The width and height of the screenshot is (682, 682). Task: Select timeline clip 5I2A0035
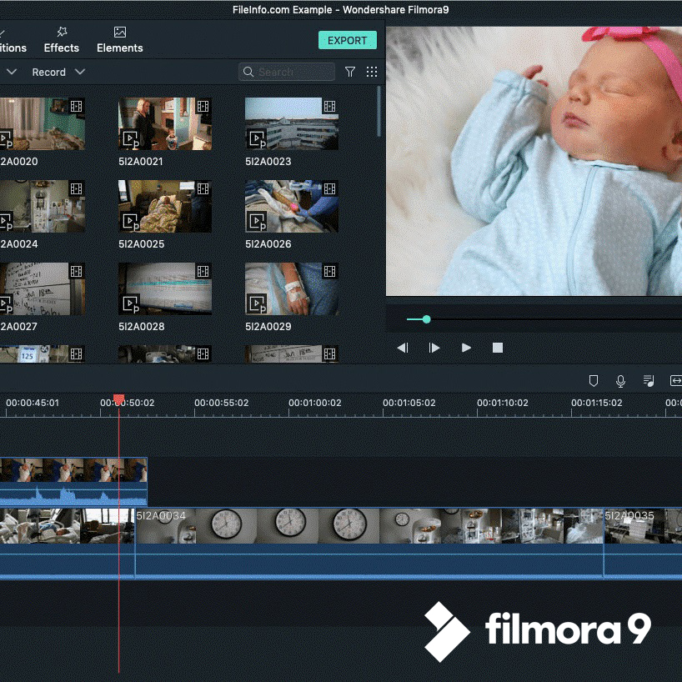point(643,544)
